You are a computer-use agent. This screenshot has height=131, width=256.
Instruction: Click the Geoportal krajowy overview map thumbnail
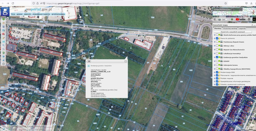pyautogui.click(x=234, y=12)
